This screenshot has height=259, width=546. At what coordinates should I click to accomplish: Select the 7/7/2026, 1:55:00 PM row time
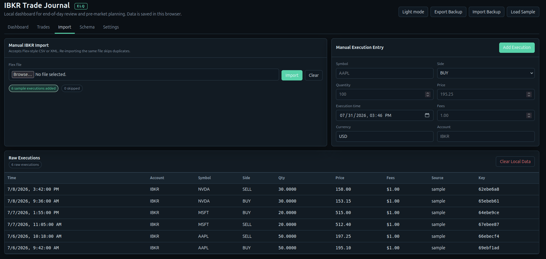(x=33, y=212)
